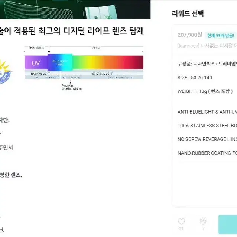
Task: Click the ANTI-BLUELIGHT & ANTI-UV text
Action: (207, 112)
